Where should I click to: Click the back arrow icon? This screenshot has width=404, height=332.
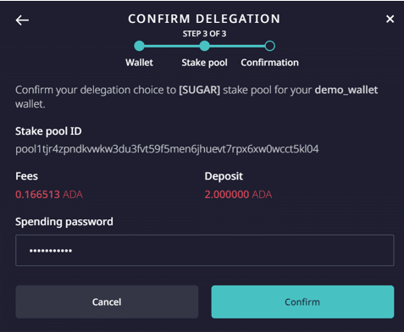tap(22, 20)
